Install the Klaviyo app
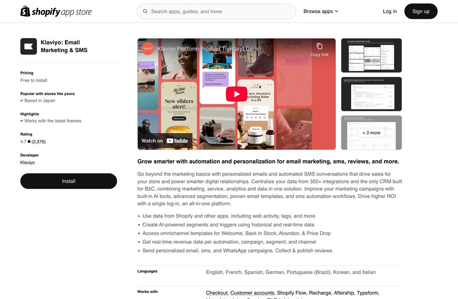 [69, 181]
